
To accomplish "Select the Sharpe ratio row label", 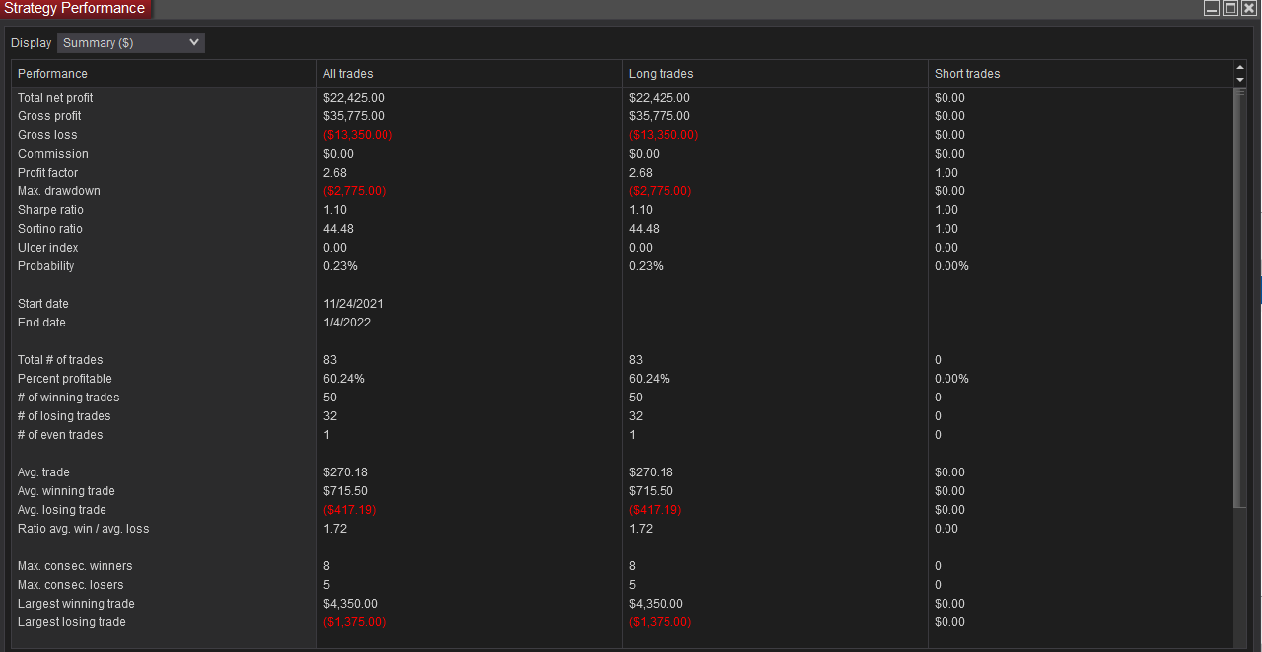I will click(50, 210).
